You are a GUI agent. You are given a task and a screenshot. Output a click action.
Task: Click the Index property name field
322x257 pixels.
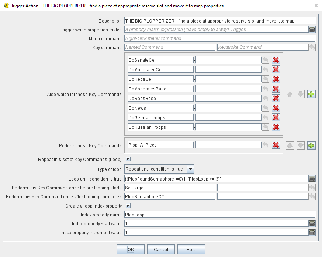pyautogui.click(x=219, y=215)
